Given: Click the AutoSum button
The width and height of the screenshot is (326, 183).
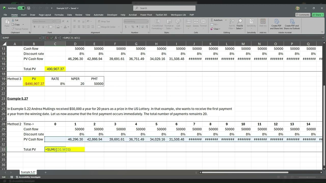Looking at the screenshot, I should pyautogui.click(x=216, y=20).
